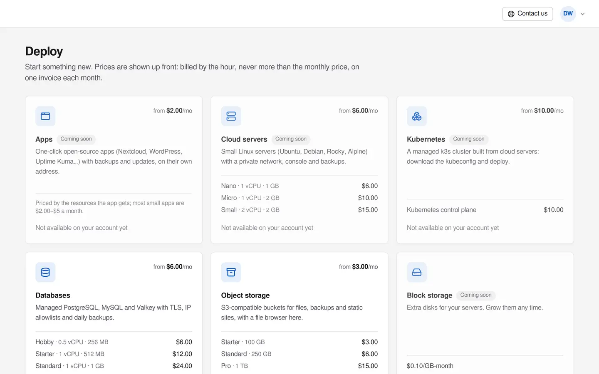Click the Block storage card heading
599x374 pixels.
[x=430, y=295]
